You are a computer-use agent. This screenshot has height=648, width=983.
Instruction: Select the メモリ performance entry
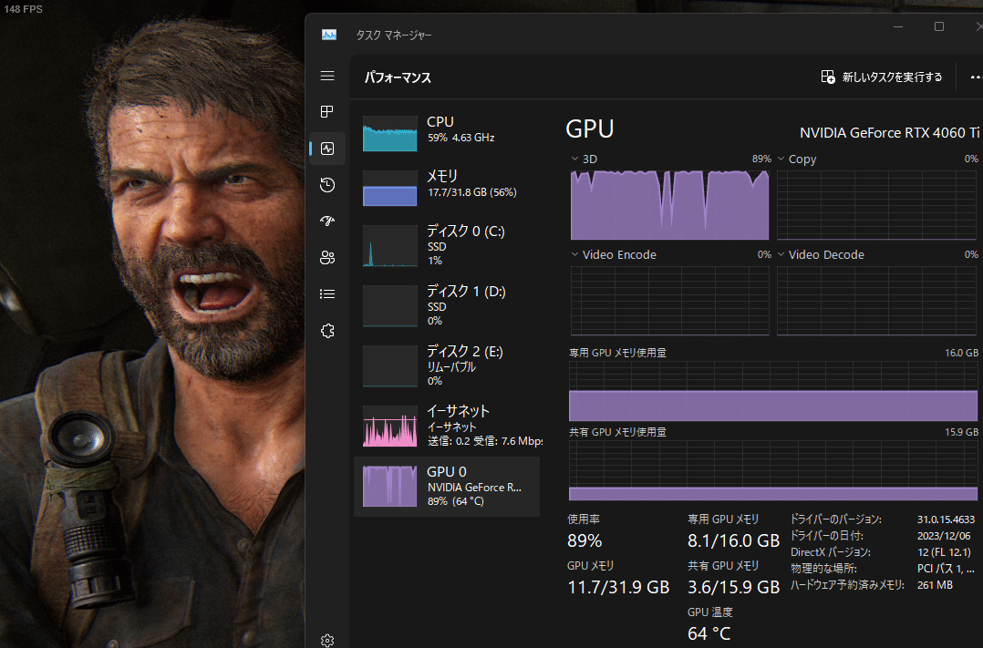tap(447, 188)
